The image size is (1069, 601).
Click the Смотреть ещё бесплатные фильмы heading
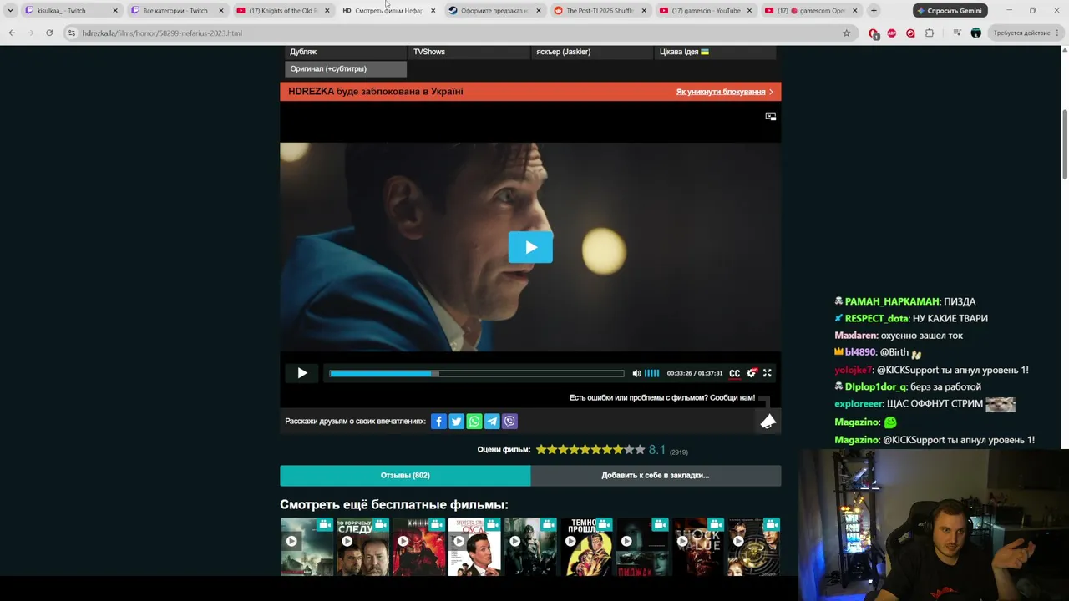(x=394, y=504)
